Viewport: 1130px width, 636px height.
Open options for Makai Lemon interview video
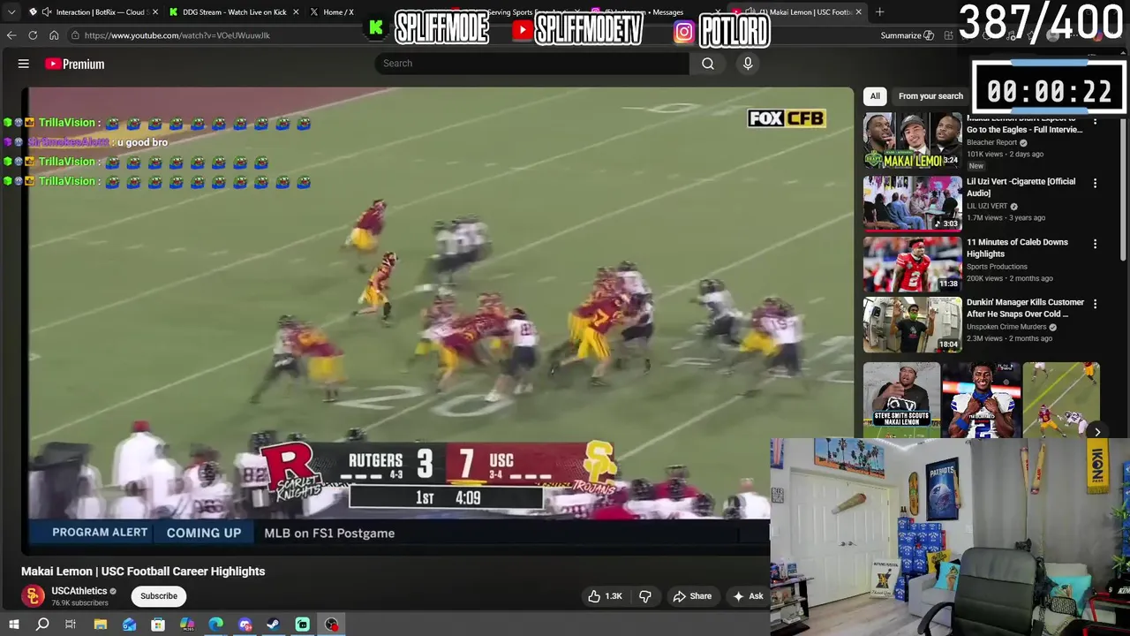1096,121
